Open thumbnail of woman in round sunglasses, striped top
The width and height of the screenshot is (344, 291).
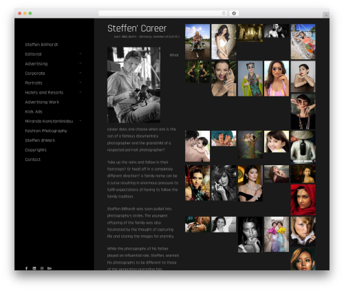coord(277,78)
